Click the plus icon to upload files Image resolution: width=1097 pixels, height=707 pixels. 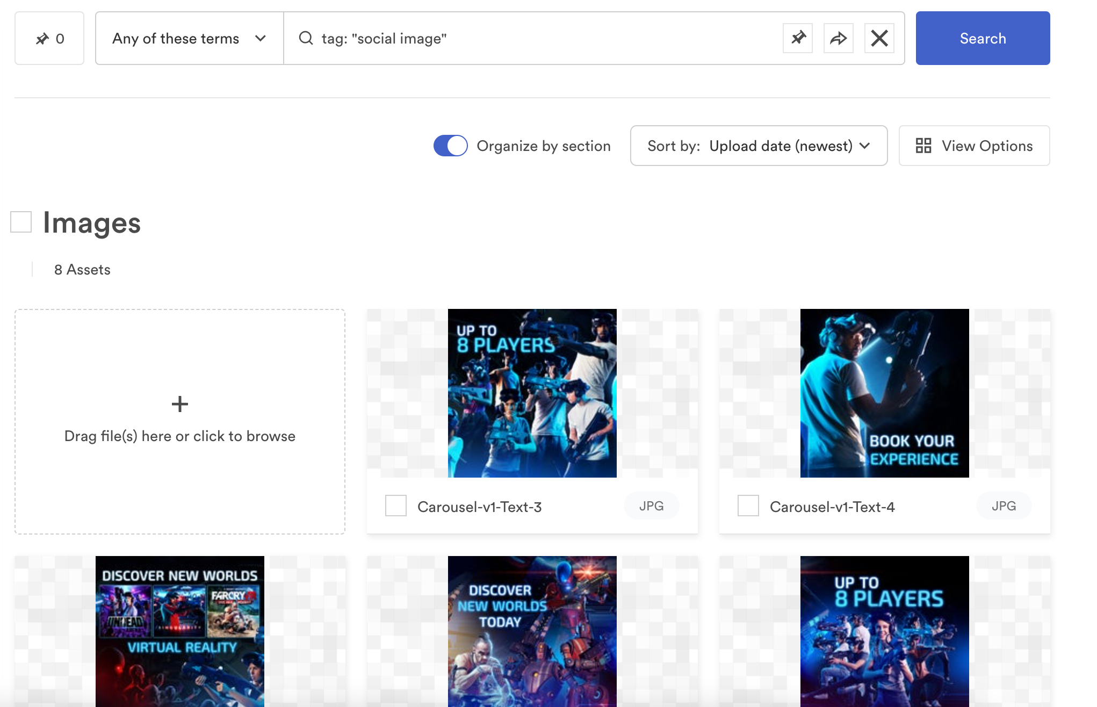point(180,404)
